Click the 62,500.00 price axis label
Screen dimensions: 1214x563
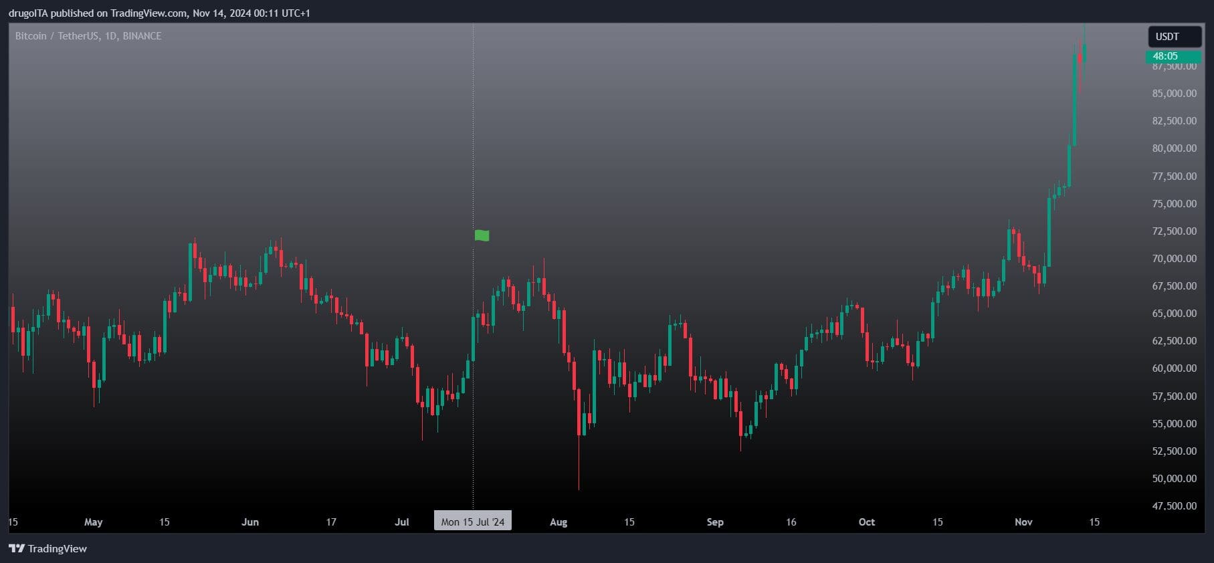(x=1174, y=341)
